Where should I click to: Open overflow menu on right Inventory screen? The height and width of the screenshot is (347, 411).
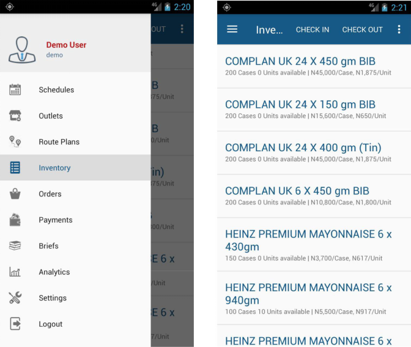(399, 29)
